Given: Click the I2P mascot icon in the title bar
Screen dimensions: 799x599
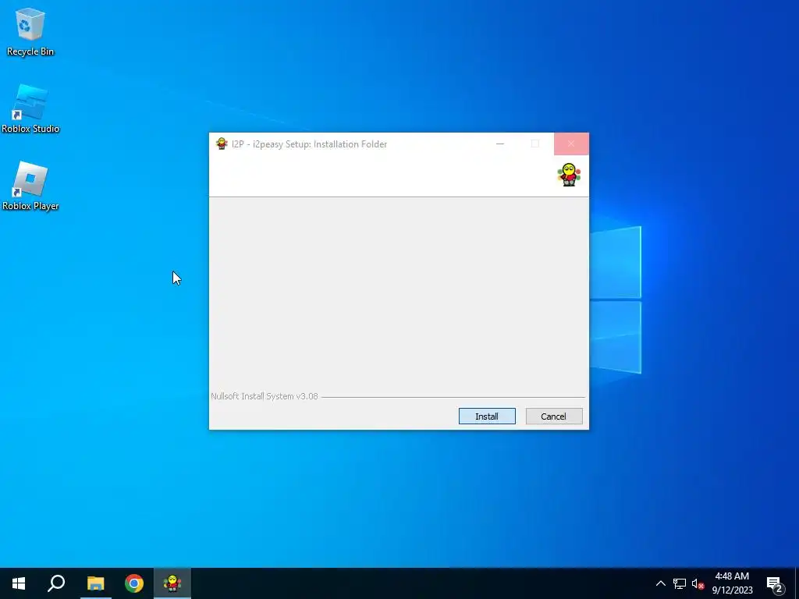Looking at the screenshot, I should coord(222,144).
